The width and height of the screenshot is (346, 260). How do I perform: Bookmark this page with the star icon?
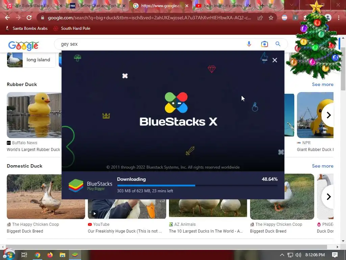click(x=271, y=18)
